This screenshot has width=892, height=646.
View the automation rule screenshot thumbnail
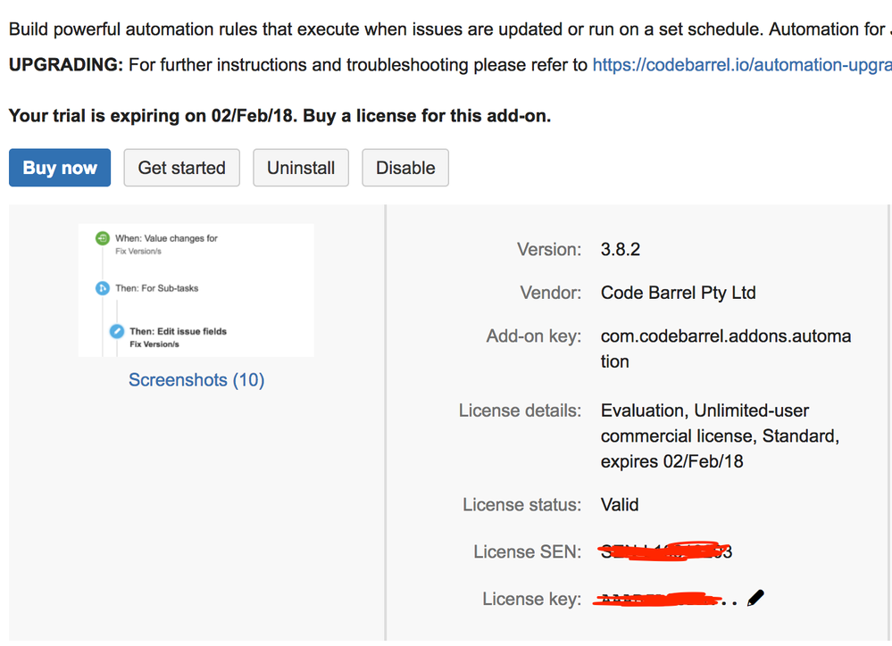(196, 290)
